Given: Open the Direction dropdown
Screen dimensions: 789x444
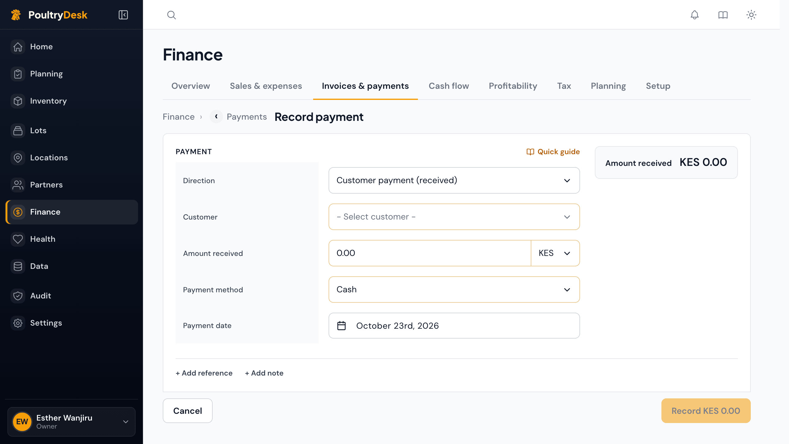Looking at the screenshot, I should coord(454,180).
